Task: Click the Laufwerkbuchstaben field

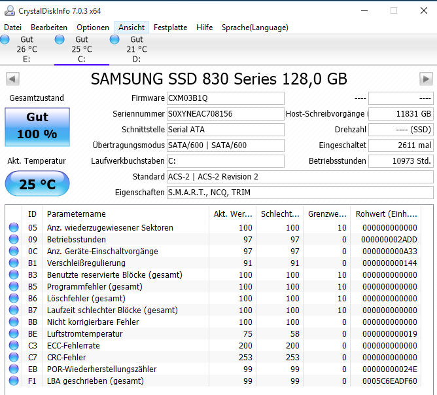Action: (226, 161)
